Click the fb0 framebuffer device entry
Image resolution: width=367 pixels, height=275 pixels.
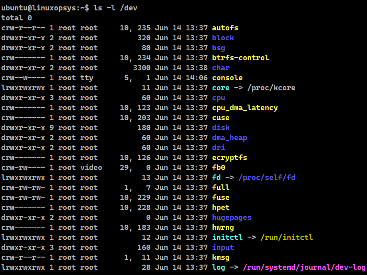(218, 167)
